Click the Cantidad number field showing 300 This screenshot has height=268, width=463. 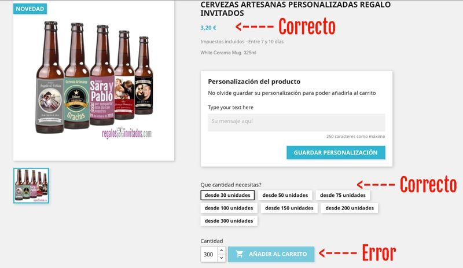(x=209, y=255)
